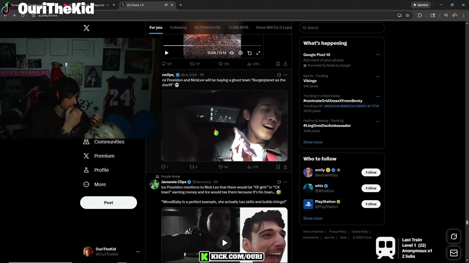Open Cookie Policy link
This screenshot has height=263, width=469.
pos(360,232)
